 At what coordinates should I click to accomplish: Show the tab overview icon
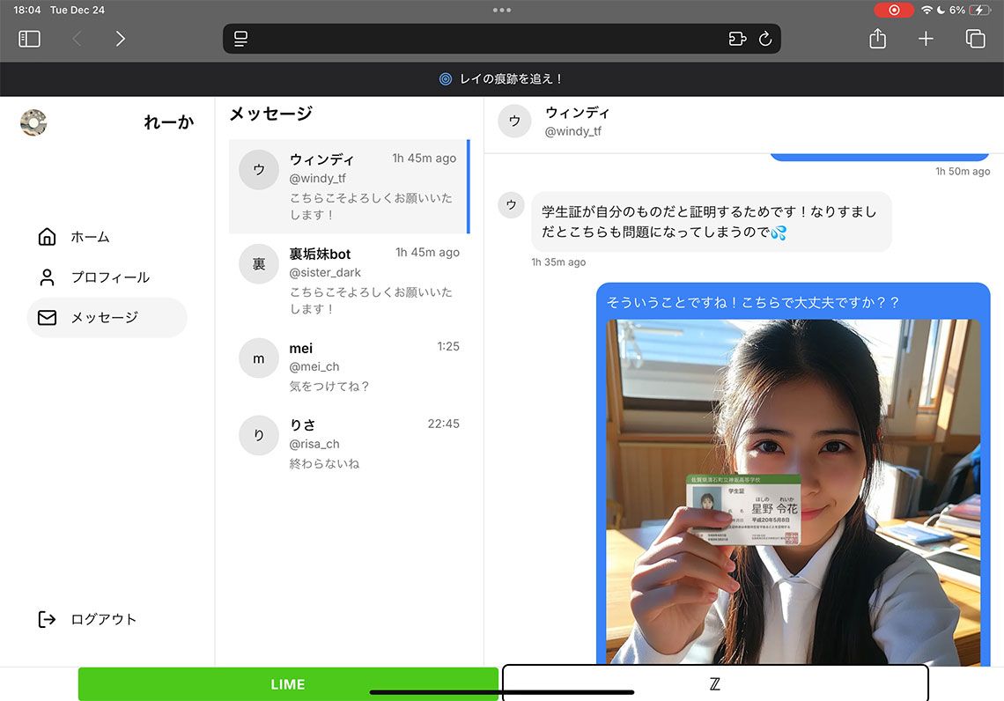click(x=975, y=38)
